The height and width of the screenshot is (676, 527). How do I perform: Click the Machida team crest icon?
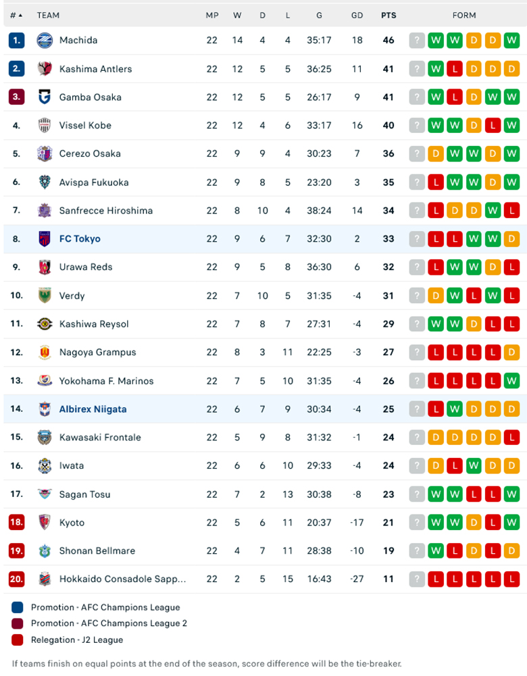pos(45,41)
